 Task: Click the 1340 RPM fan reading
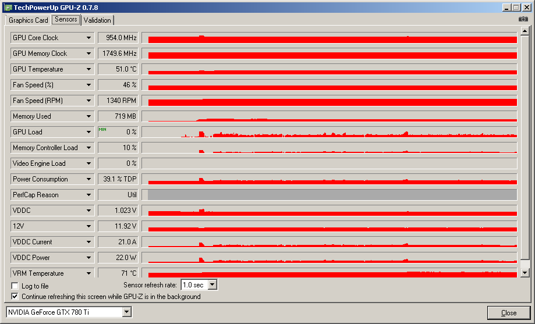118,101
